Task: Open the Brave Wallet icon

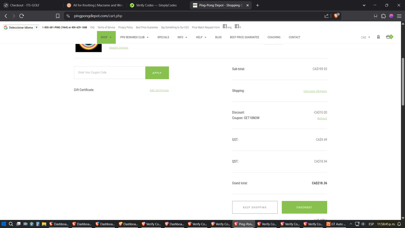Action: tap(376, 16)
